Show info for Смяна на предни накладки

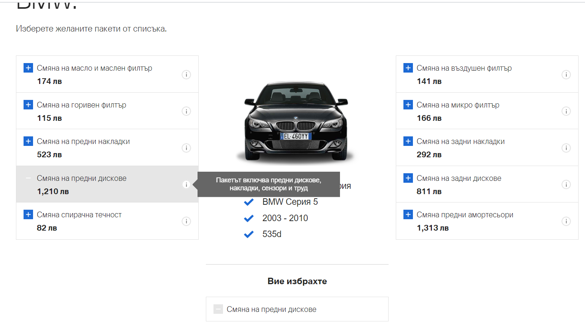[x=186, y=148]
